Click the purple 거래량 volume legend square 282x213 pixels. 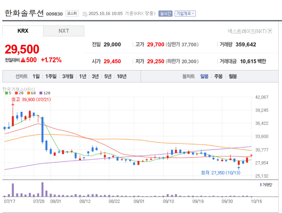pyautogui.click(x=261, y=185)
